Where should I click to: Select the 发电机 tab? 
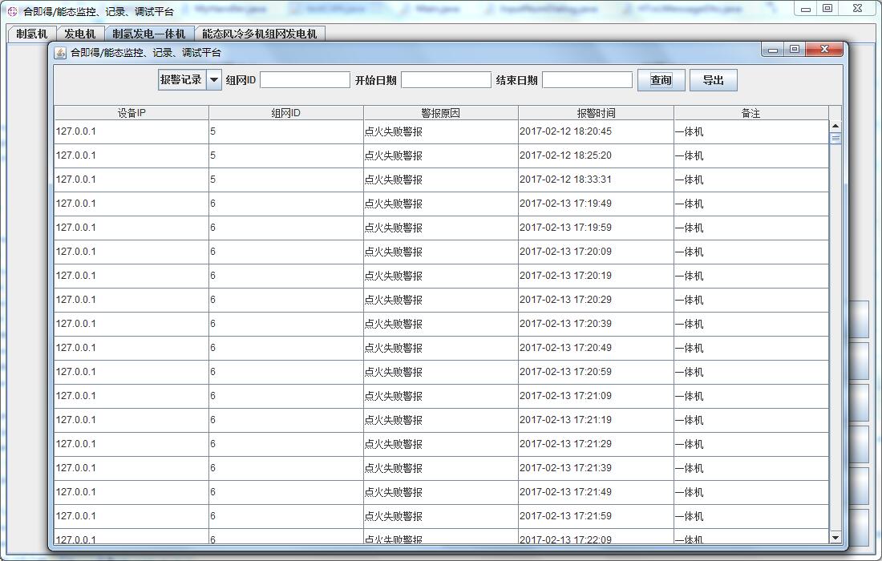(x=80, y=34)
